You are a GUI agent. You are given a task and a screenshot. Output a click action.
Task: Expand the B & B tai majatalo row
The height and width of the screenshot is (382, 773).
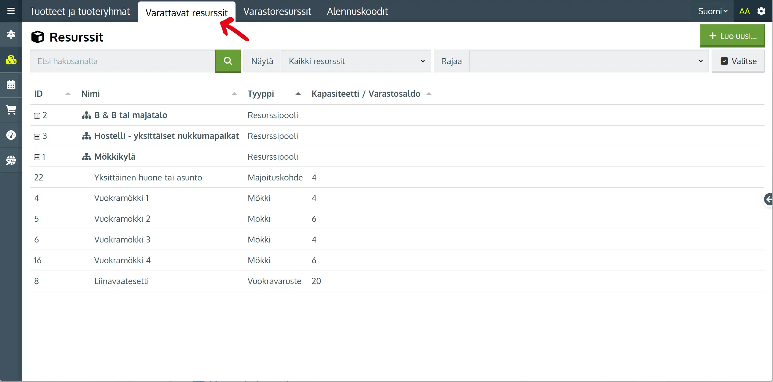click(37, 116)
